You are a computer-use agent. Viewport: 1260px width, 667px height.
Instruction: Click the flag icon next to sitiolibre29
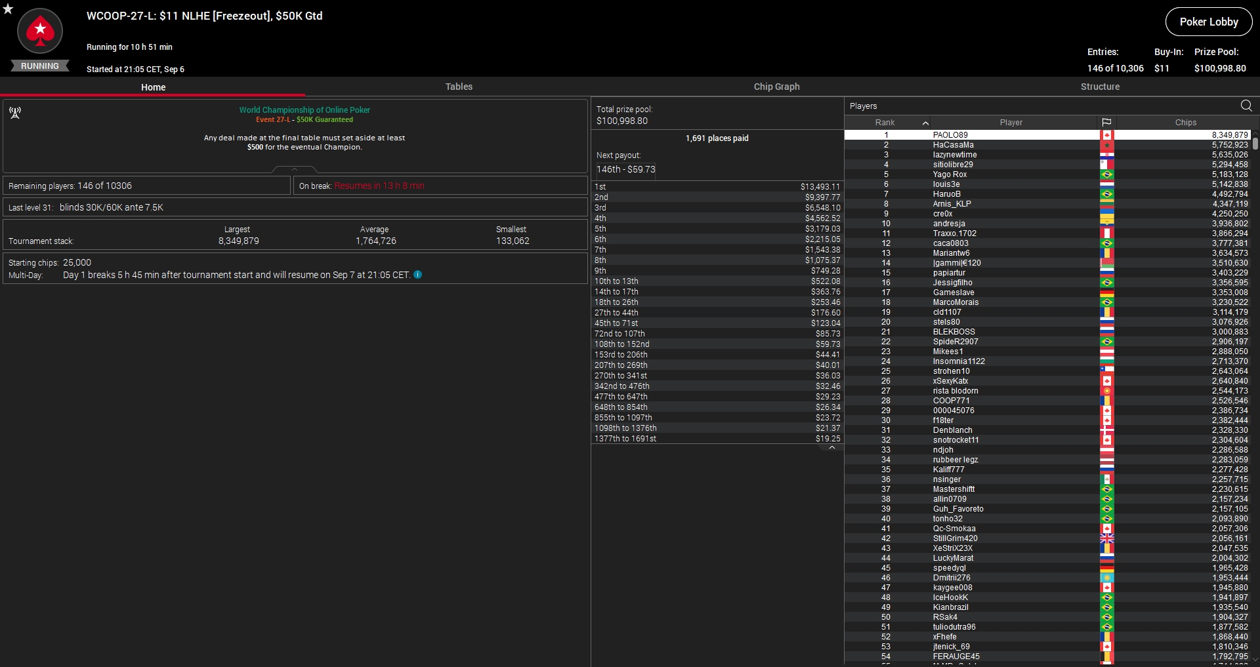1107,165
